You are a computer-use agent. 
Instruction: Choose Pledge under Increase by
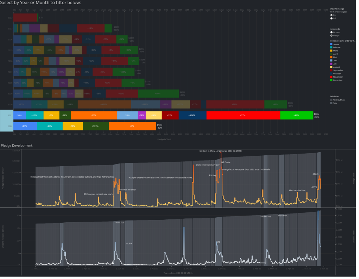tap(332, 36)
